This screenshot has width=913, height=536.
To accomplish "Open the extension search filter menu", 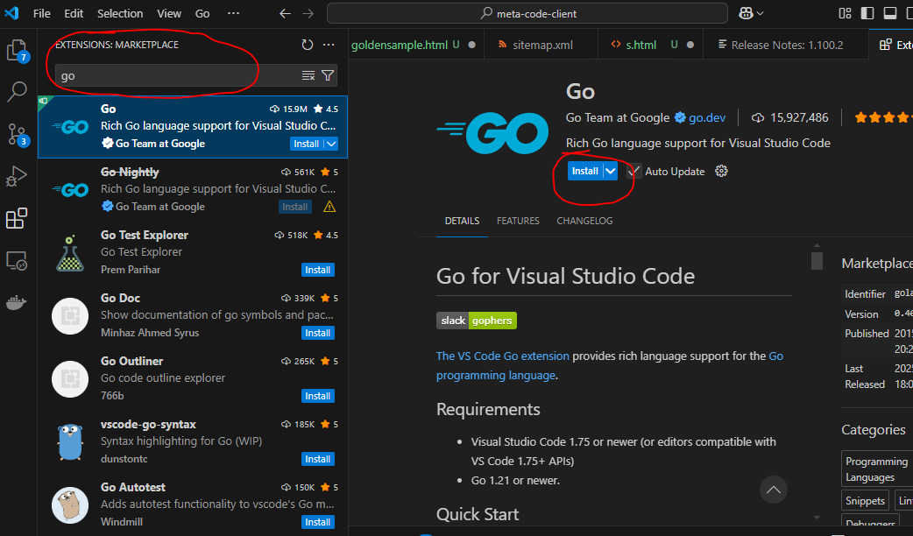I will click(328, 75).
